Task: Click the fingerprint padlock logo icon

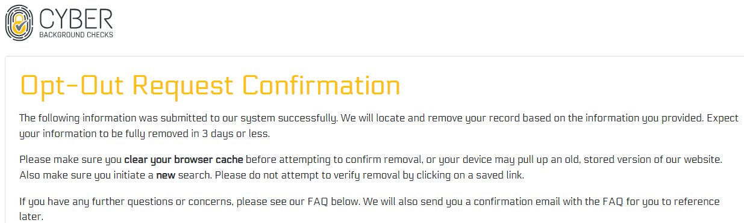Action: pyautogui.click(x=19, y=22)
